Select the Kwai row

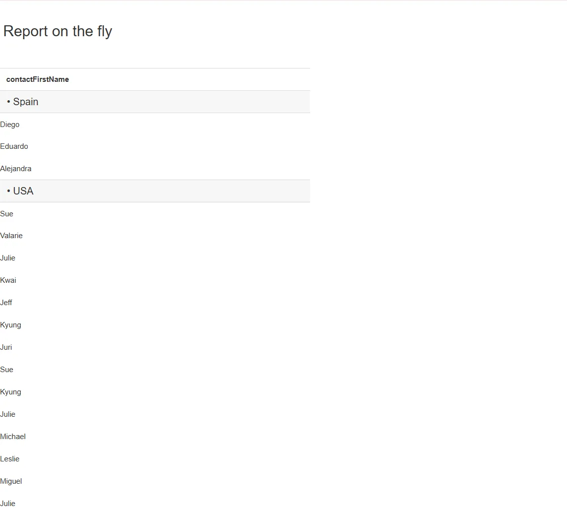(8, 280)
